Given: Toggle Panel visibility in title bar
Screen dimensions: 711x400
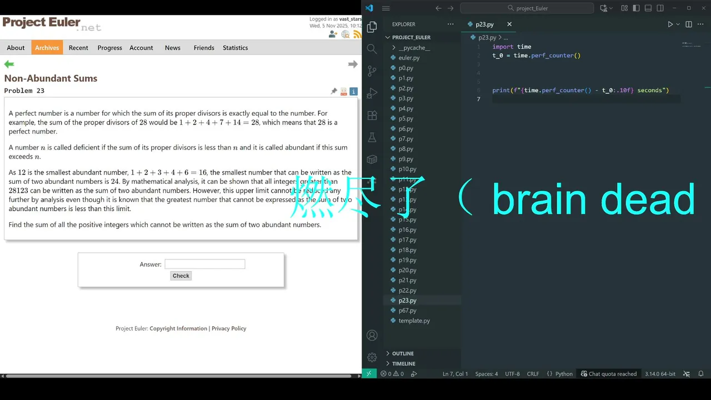Looking at the screenshot, I should (x=648, y=8).
